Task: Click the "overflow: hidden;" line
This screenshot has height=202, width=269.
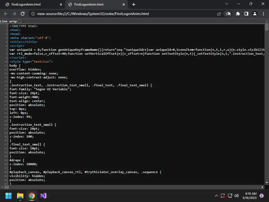Action: tap(25, 69)
